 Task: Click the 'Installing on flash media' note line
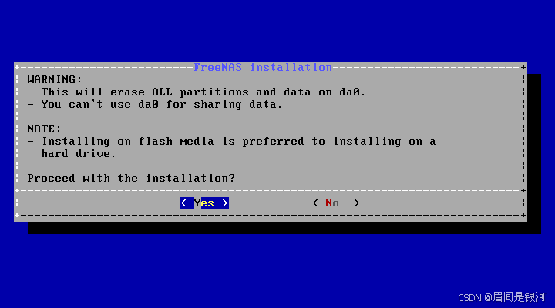click(231, 142)
